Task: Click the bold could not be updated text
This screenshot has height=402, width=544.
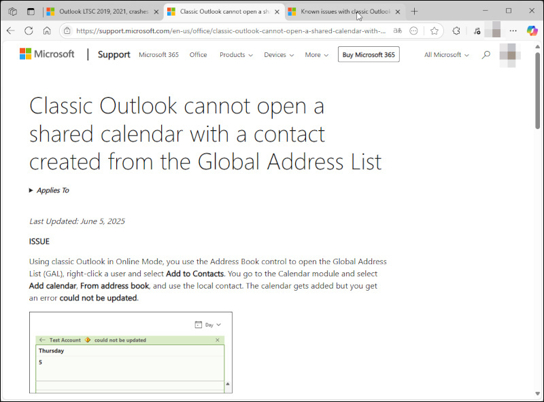Action: [98, 298]
